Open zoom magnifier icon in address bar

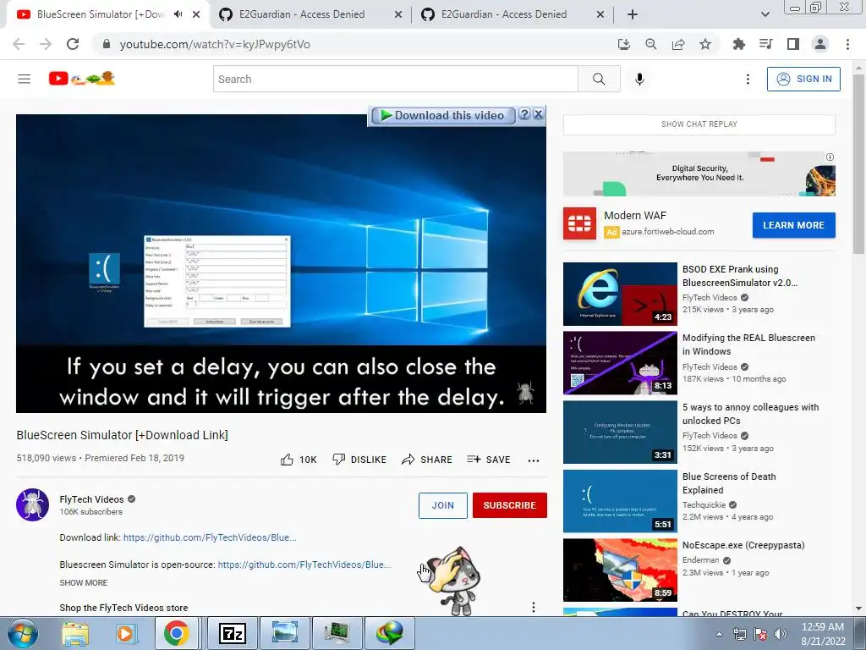click(x=651, y=44)
